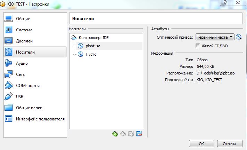Go to Общие папки shared folders section
Screen dimensions: 247x150
(29, 108)
